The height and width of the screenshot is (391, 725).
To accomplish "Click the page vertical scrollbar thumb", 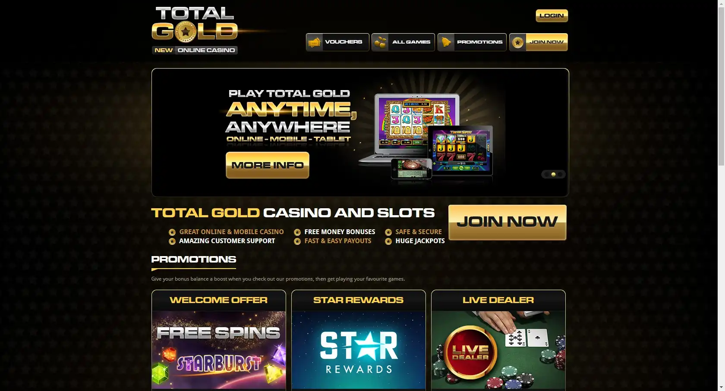I will (721, 86).
